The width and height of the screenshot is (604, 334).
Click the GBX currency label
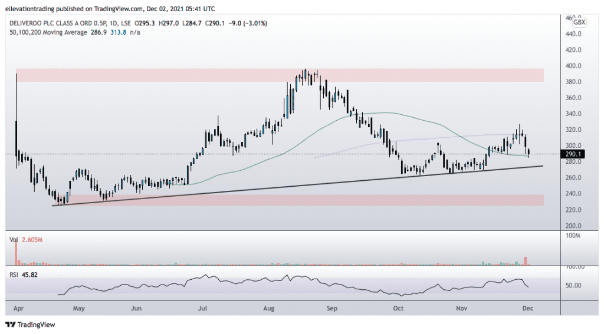(579, 22)
